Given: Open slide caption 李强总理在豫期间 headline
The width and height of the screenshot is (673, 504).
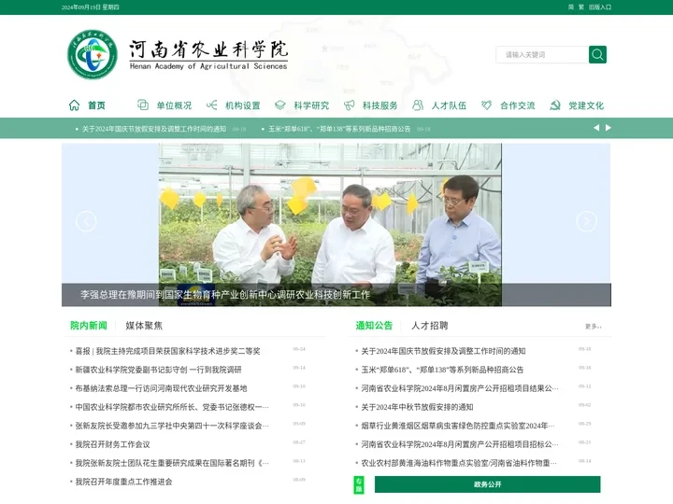Looking at the screenshot, I should pos(225,295).
